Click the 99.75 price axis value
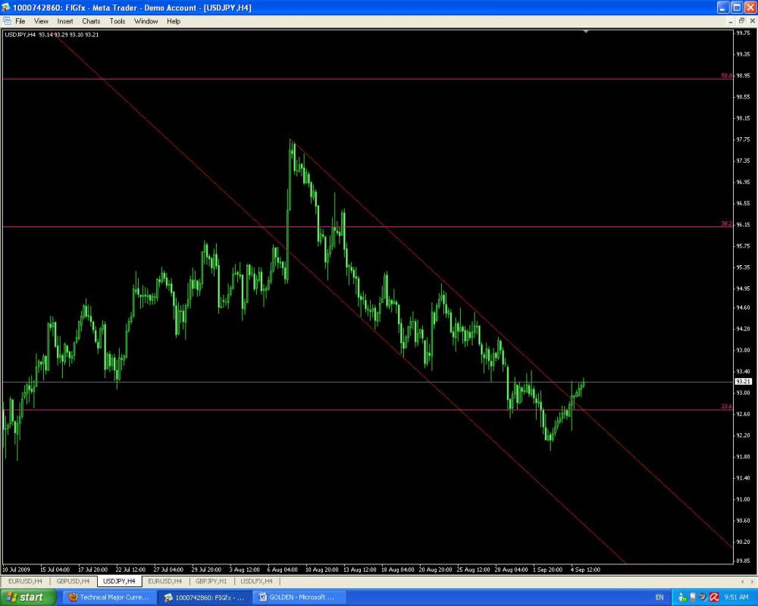 [x=743, y=33]
